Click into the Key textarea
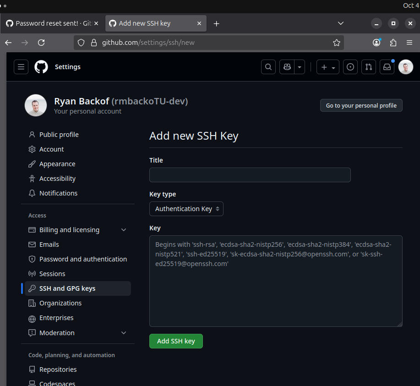The height and width of the screenshot is (386, 420). [276, 281]
